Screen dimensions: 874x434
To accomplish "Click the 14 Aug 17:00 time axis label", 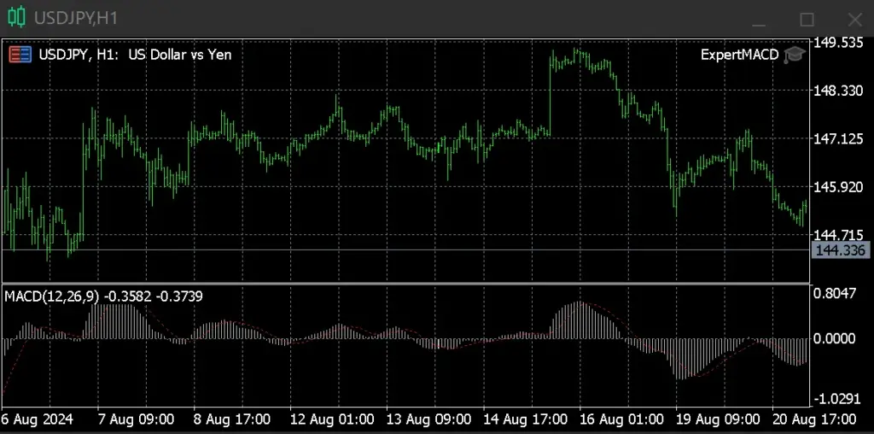I will (x=526, y=419).
